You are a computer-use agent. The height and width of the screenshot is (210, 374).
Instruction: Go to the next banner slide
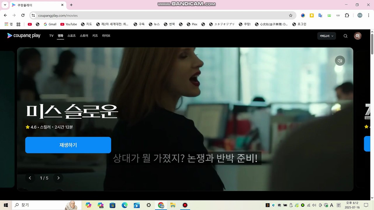pyautogui.click(x=58, y=178)
